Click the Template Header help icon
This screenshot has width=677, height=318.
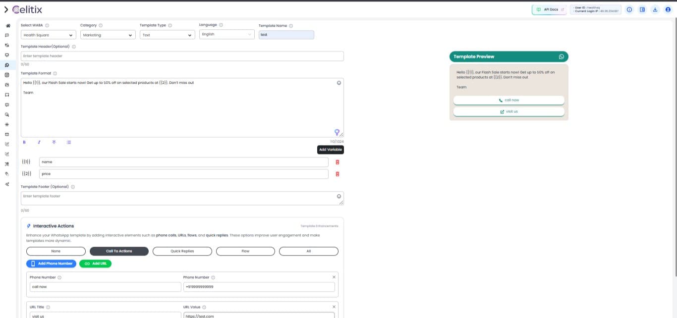point(74,47)
